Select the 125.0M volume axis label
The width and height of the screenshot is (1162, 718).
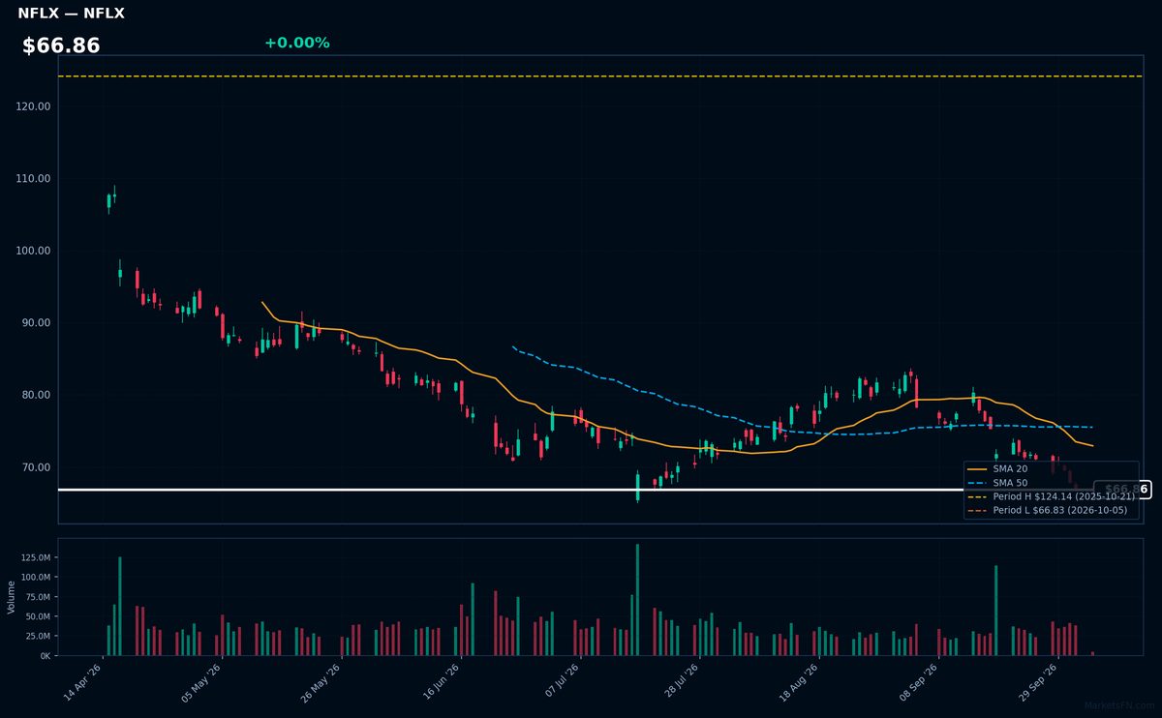(37, 557)
